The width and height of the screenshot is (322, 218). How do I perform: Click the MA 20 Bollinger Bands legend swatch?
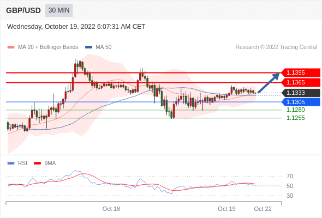(11, 47)
